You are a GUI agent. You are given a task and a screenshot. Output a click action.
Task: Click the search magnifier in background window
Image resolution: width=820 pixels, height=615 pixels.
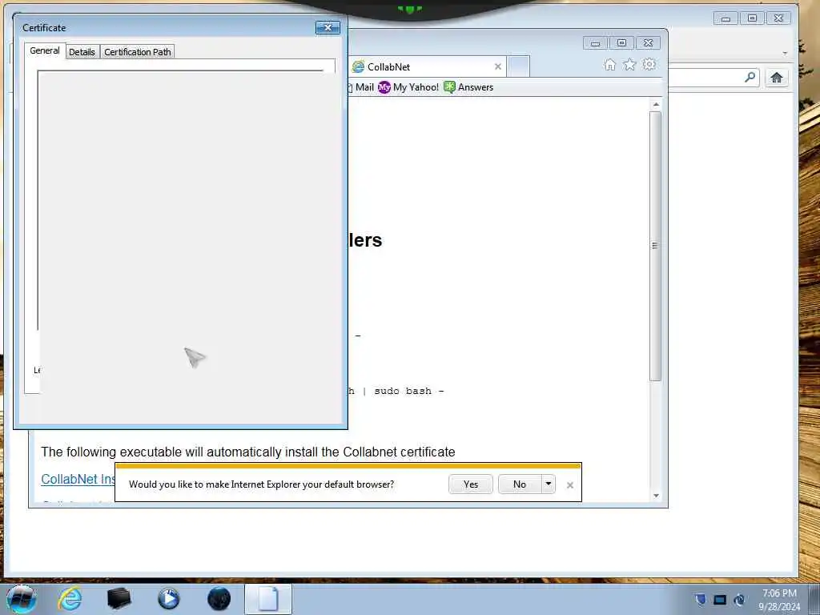click(750, 78)
